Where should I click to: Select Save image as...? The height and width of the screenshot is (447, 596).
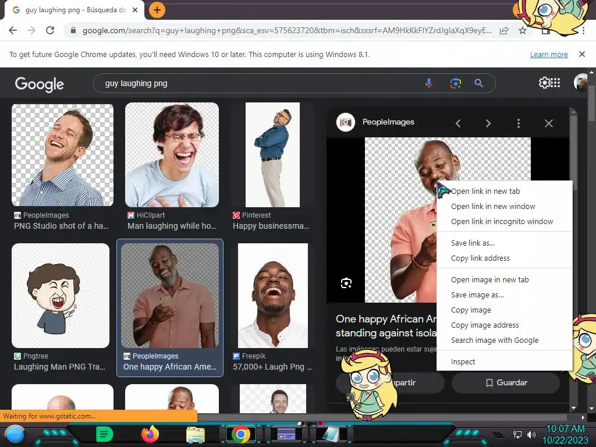505,295
